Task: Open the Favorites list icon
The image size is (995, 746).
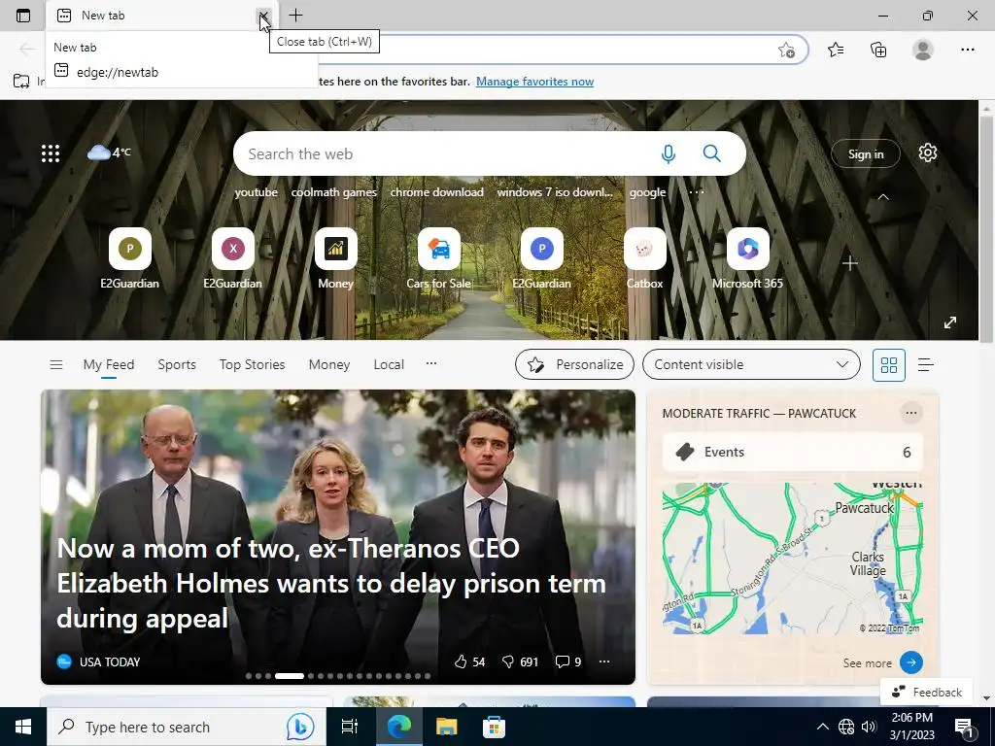Action: (836, 50)
